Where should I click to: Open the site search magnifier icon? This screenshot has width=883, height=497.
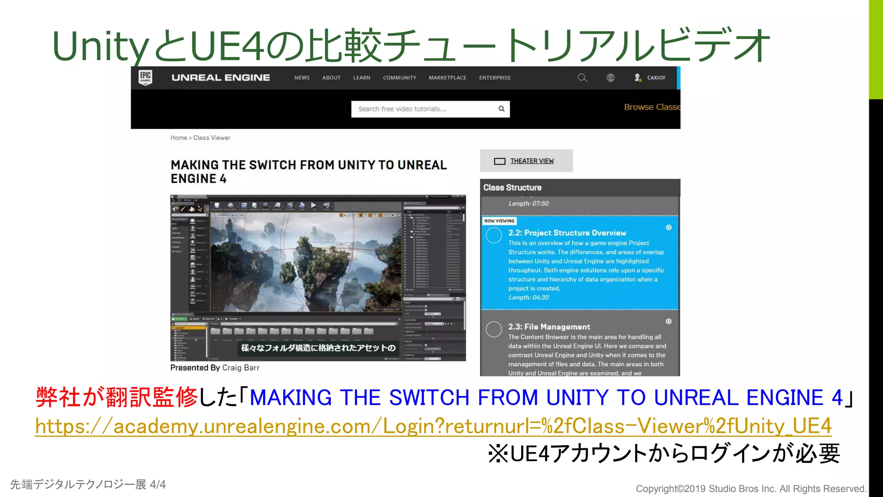582,78
